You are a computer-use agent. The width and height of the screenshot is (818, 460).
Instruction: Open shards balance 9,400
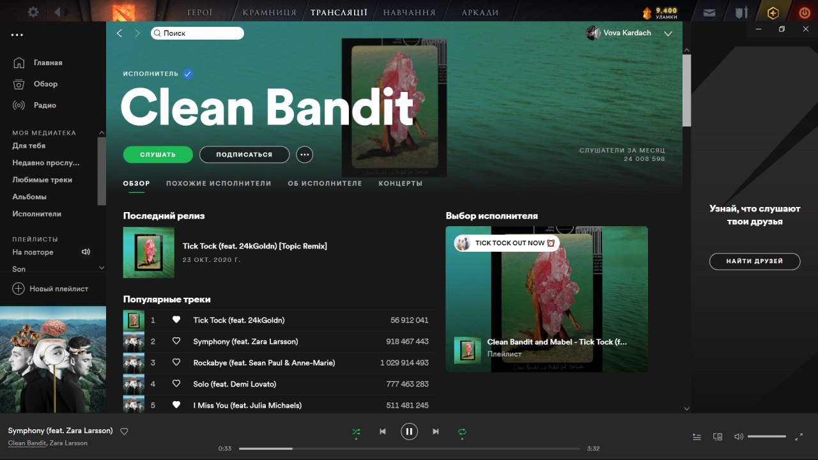[x=660, y=13]
